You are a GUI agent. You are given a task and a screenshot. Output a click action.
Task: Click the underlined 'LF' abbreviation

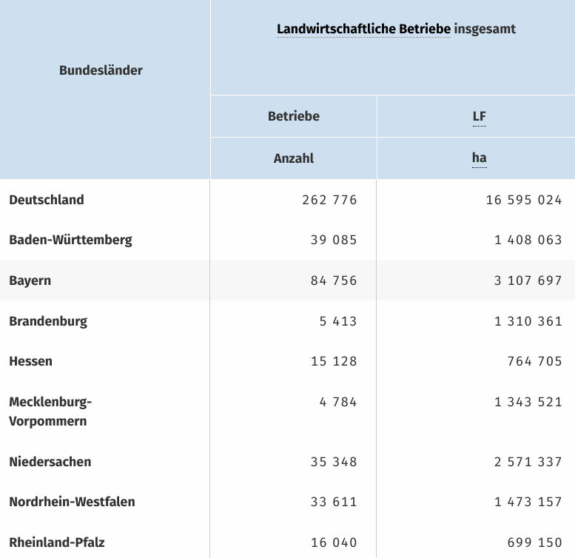(x=479, y=117)
